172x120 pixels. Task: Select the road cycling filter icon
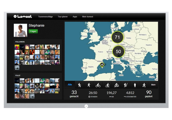point(98,85)
